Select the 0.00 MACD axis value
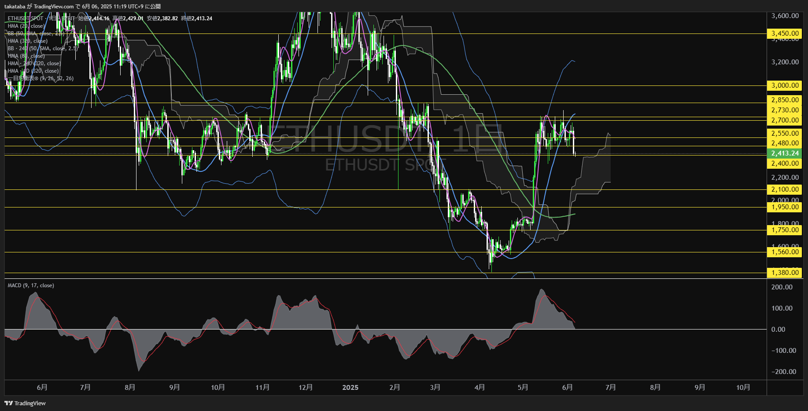This screenshot has height=411, width=808. click(778, 330)
